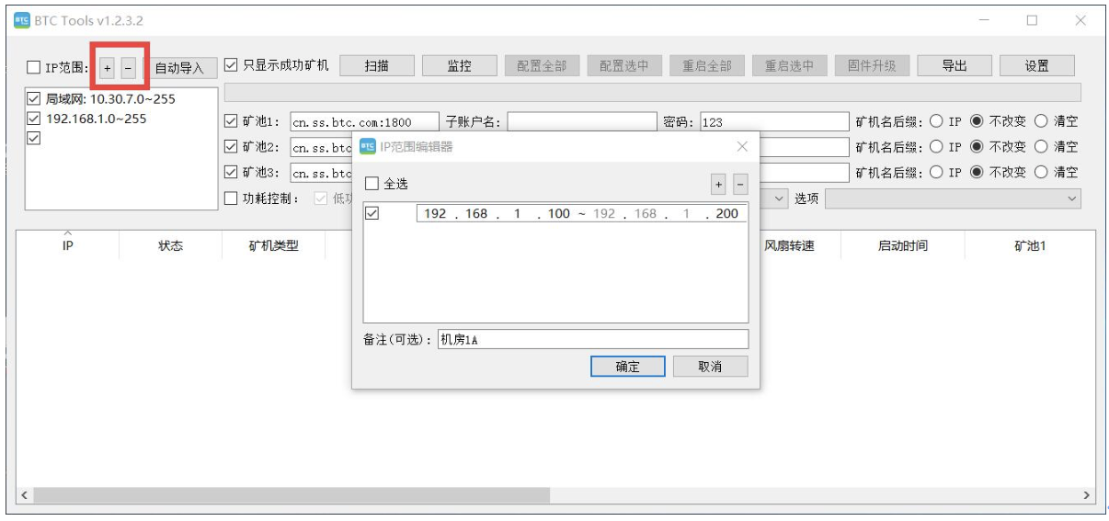Toggle the IP范围 checkbox

pos(33,67)
